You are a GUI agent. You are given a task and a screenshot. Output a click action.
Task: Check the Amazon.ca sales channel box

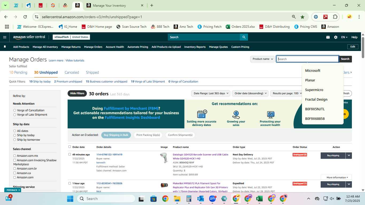coord(15,173)
